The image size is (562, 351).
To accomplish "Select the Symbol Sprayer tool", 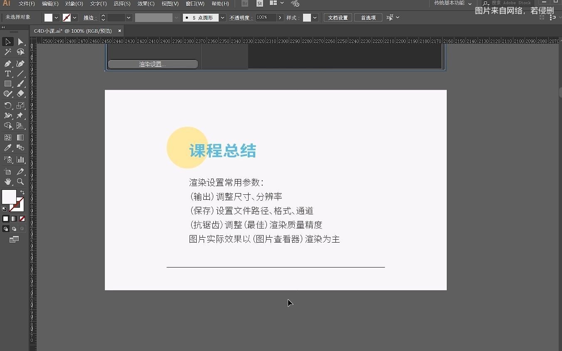I will pyautogui.click(x=8, y=160).
